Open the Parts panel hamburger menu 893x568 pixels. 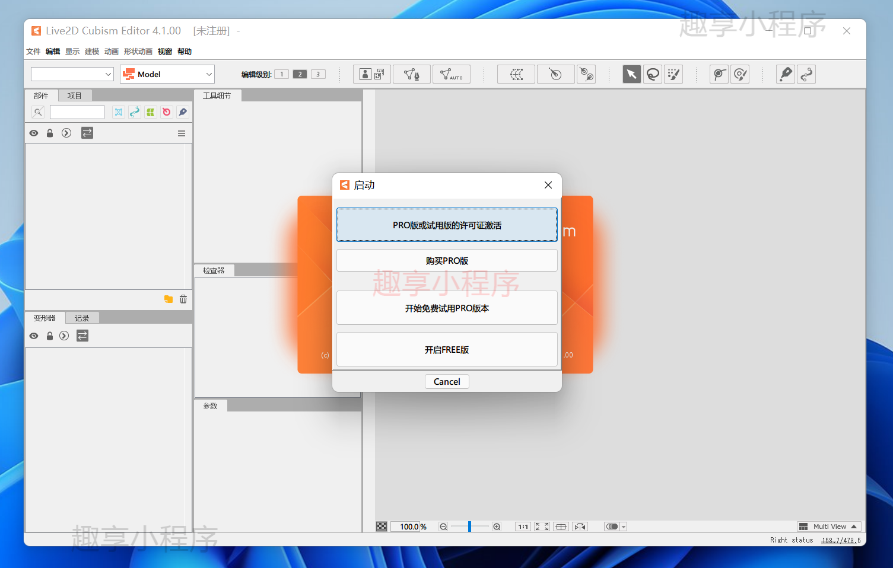pyautogui.click(x=182, y=133)
